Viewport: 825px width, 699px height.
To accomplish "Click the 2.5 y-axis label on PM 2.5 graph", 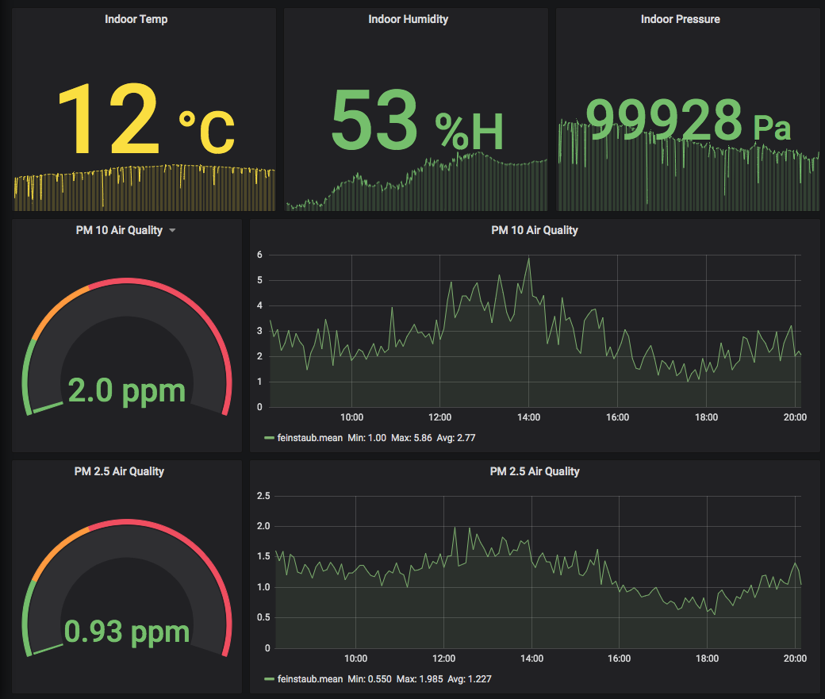I will [x=263, y=496].
